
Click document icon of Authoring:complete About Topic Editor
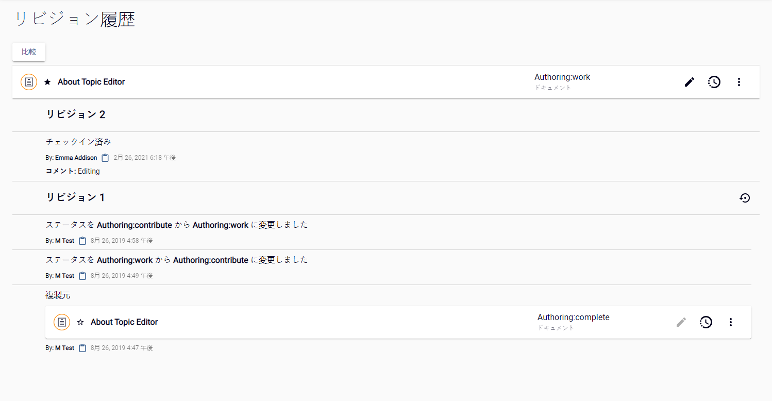(62, 322)
